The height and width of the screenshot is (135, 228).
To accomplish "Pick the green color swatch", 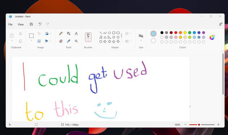I will pos(190,32).
